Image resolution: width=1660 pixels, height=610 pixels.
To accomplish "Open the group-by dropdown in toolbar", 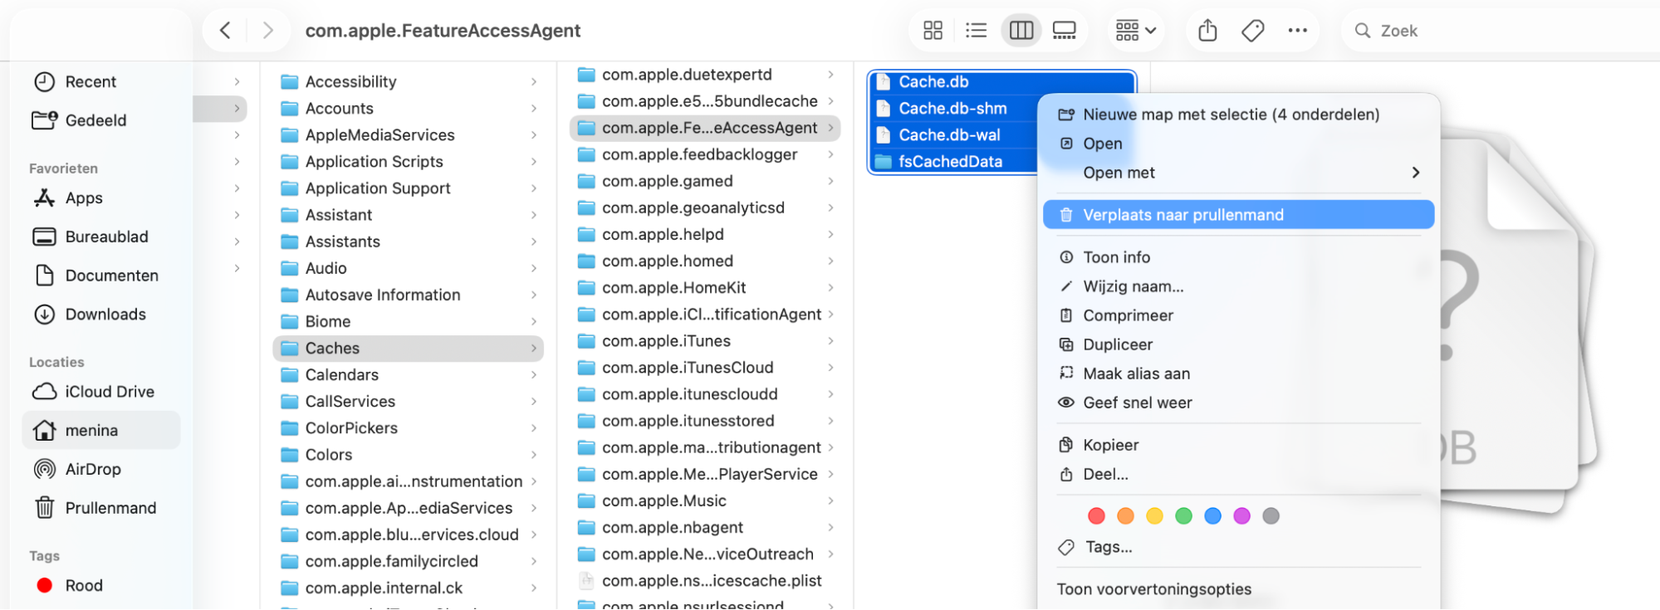I will point(1135,31).
